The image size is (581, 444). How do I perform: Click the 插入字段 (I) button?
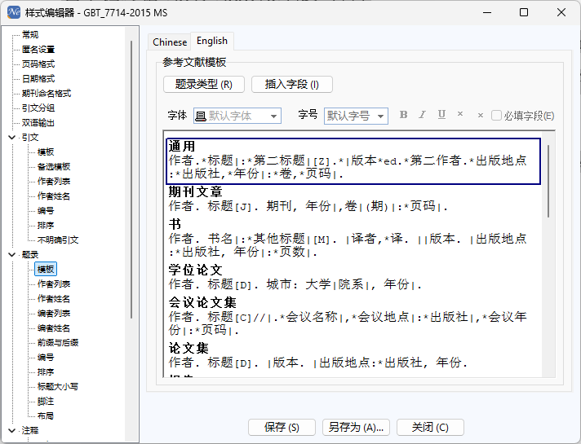point(292,85)
